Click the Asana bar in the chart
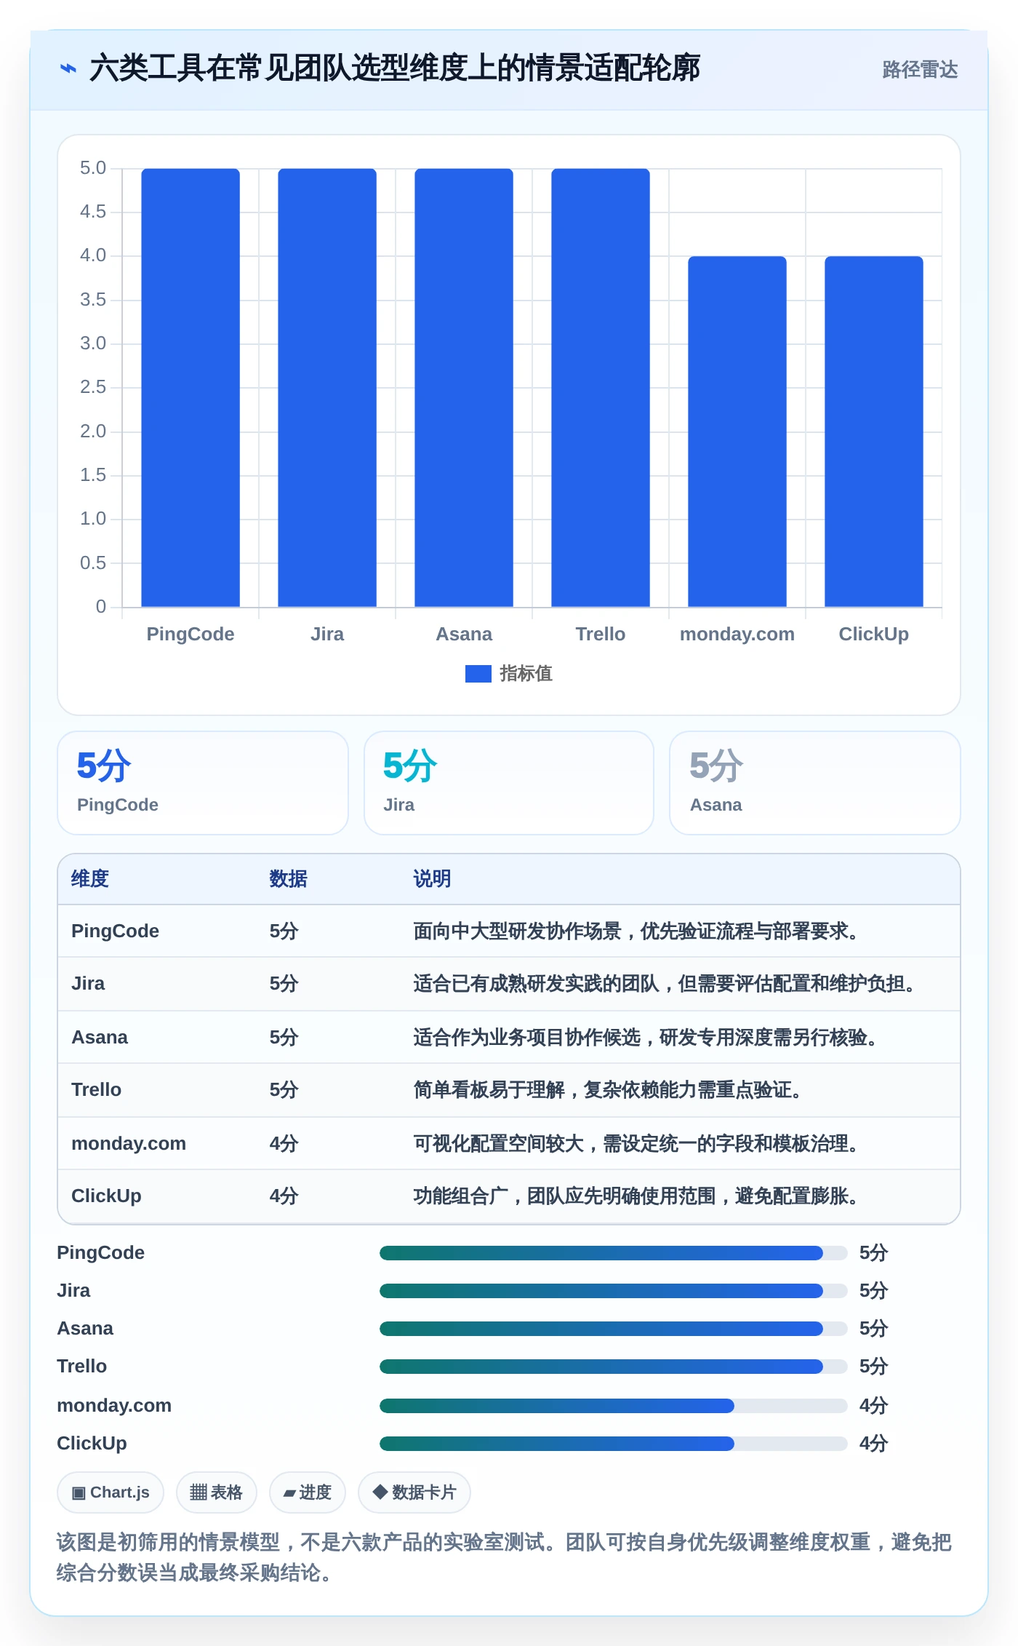This screenshot has width=1018, height=1646. coord(464,388)
